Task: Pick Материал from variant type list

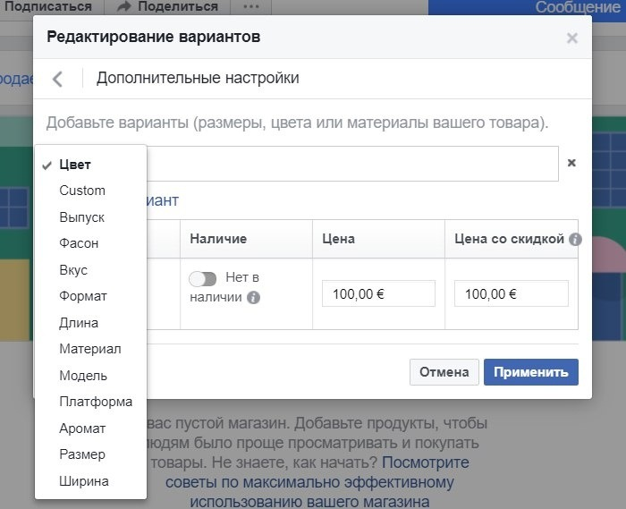Action: [89, 349]
